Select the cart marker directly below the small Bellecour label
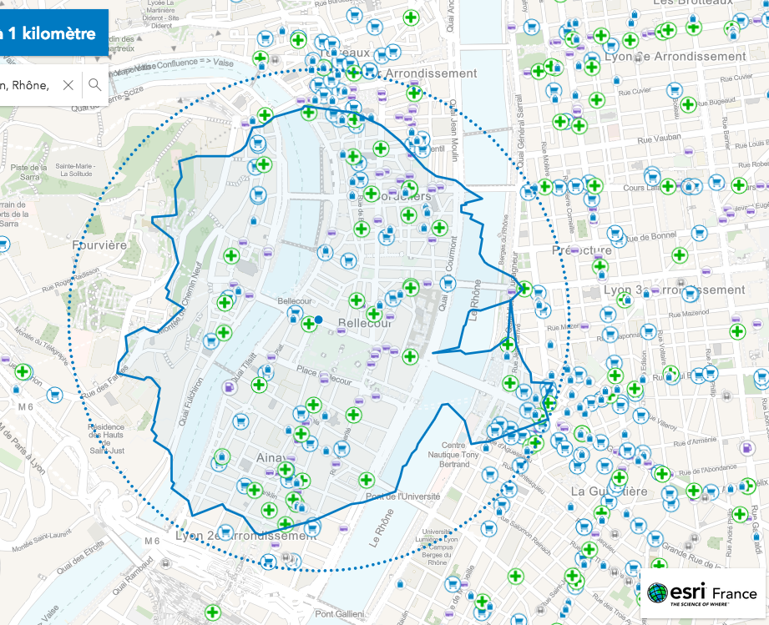 tap(294, 312)
